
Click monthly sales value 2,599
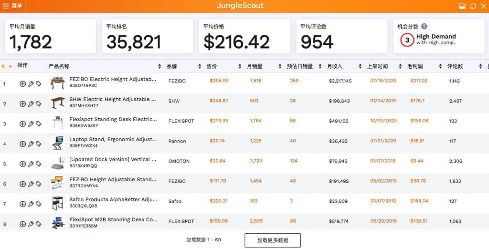click(256, 221)
